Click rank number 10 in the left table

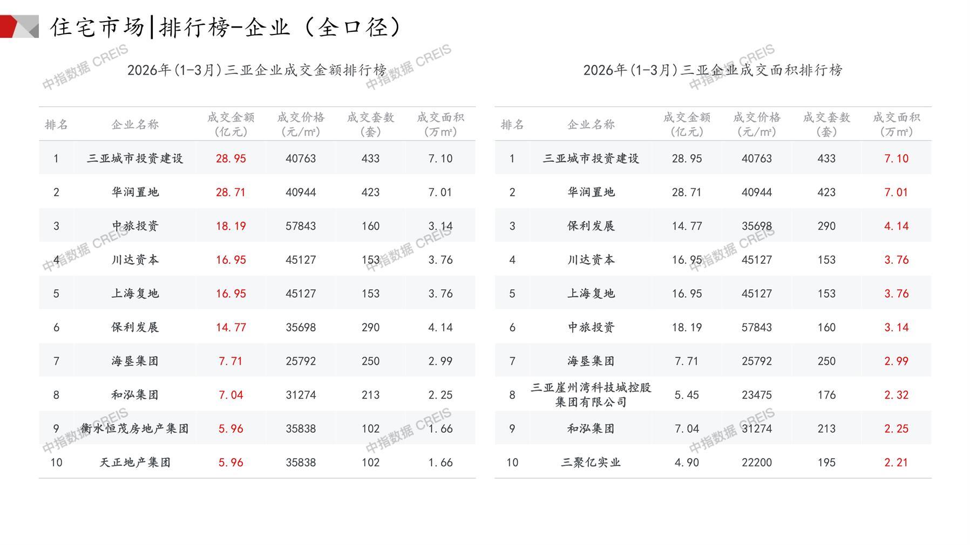click(56, 462)
